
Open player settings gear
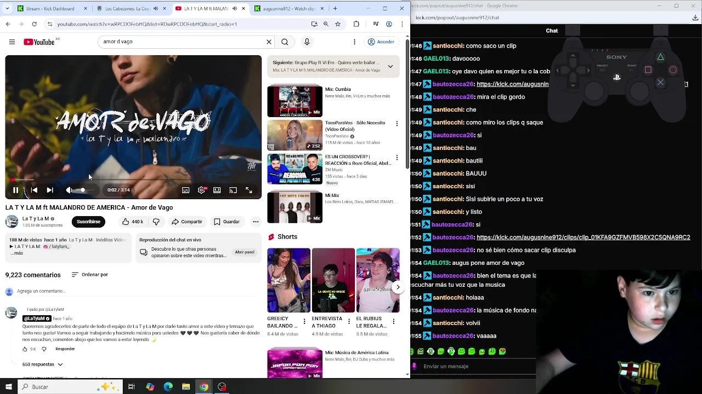201,190
